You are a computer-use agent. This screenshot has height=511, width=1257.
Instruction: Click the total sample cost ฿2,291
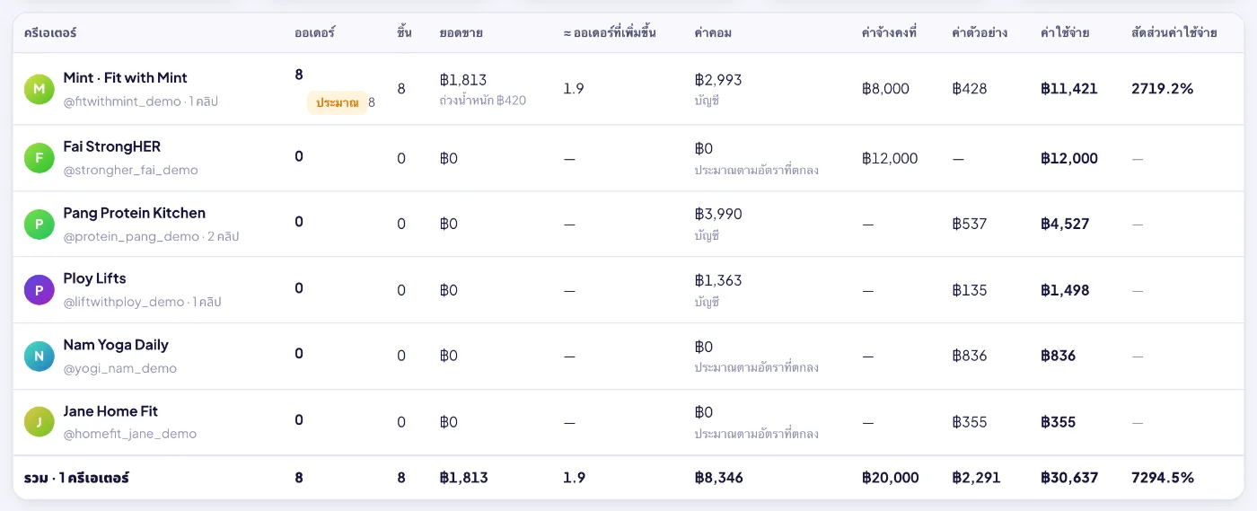(x=976, y=478)
